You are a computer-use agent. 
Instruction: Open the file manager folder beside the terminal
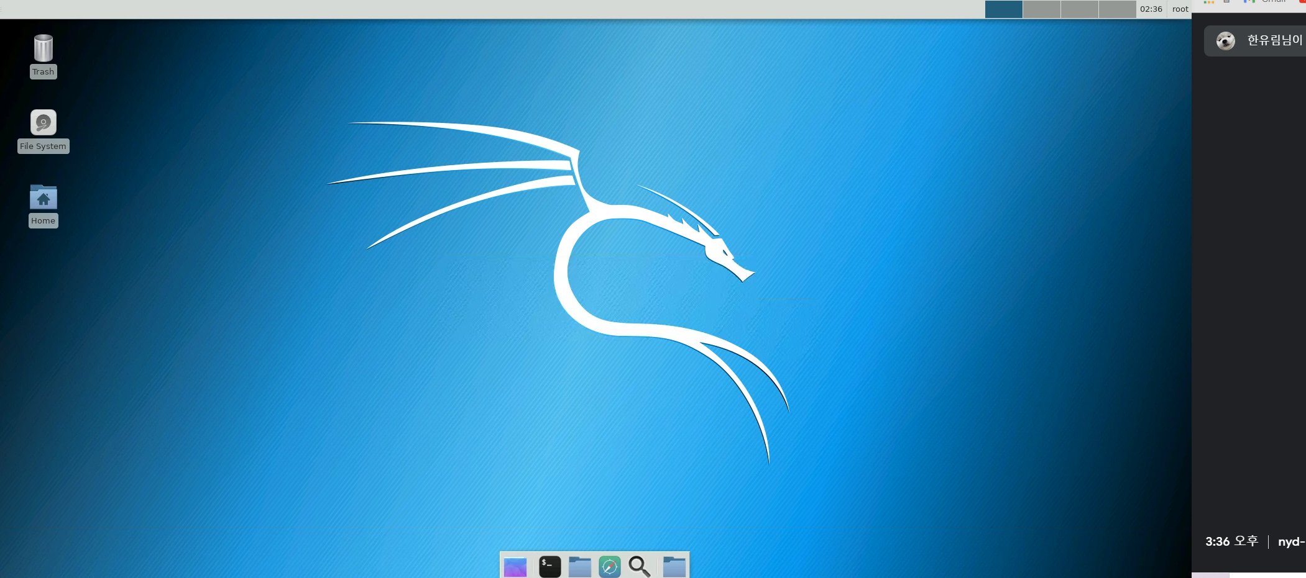580,566
